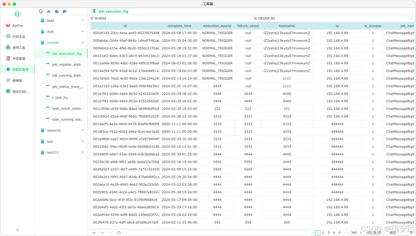Click the collapse-all triangle icon above the tree
Image resolution: width=416 pixels, height=236 pixels.
(x=49, y=11)
